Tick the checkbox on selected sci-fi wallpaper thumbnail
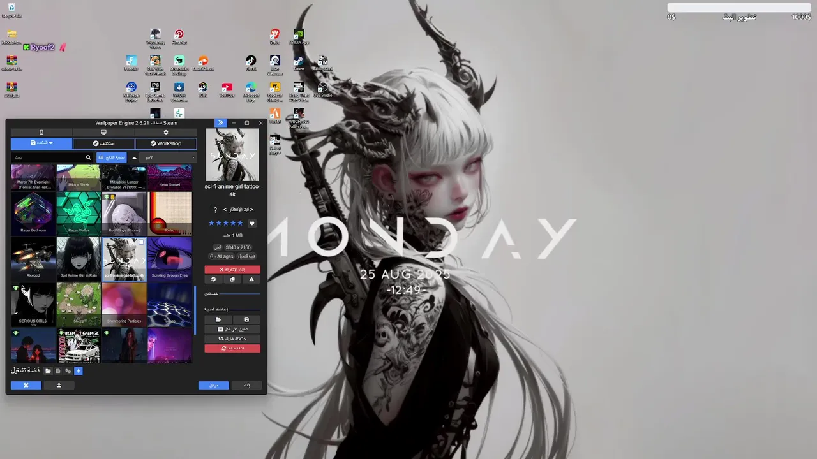Image resolution: width=817 pixels, height=459 pixels. click(x=141, y=242)
